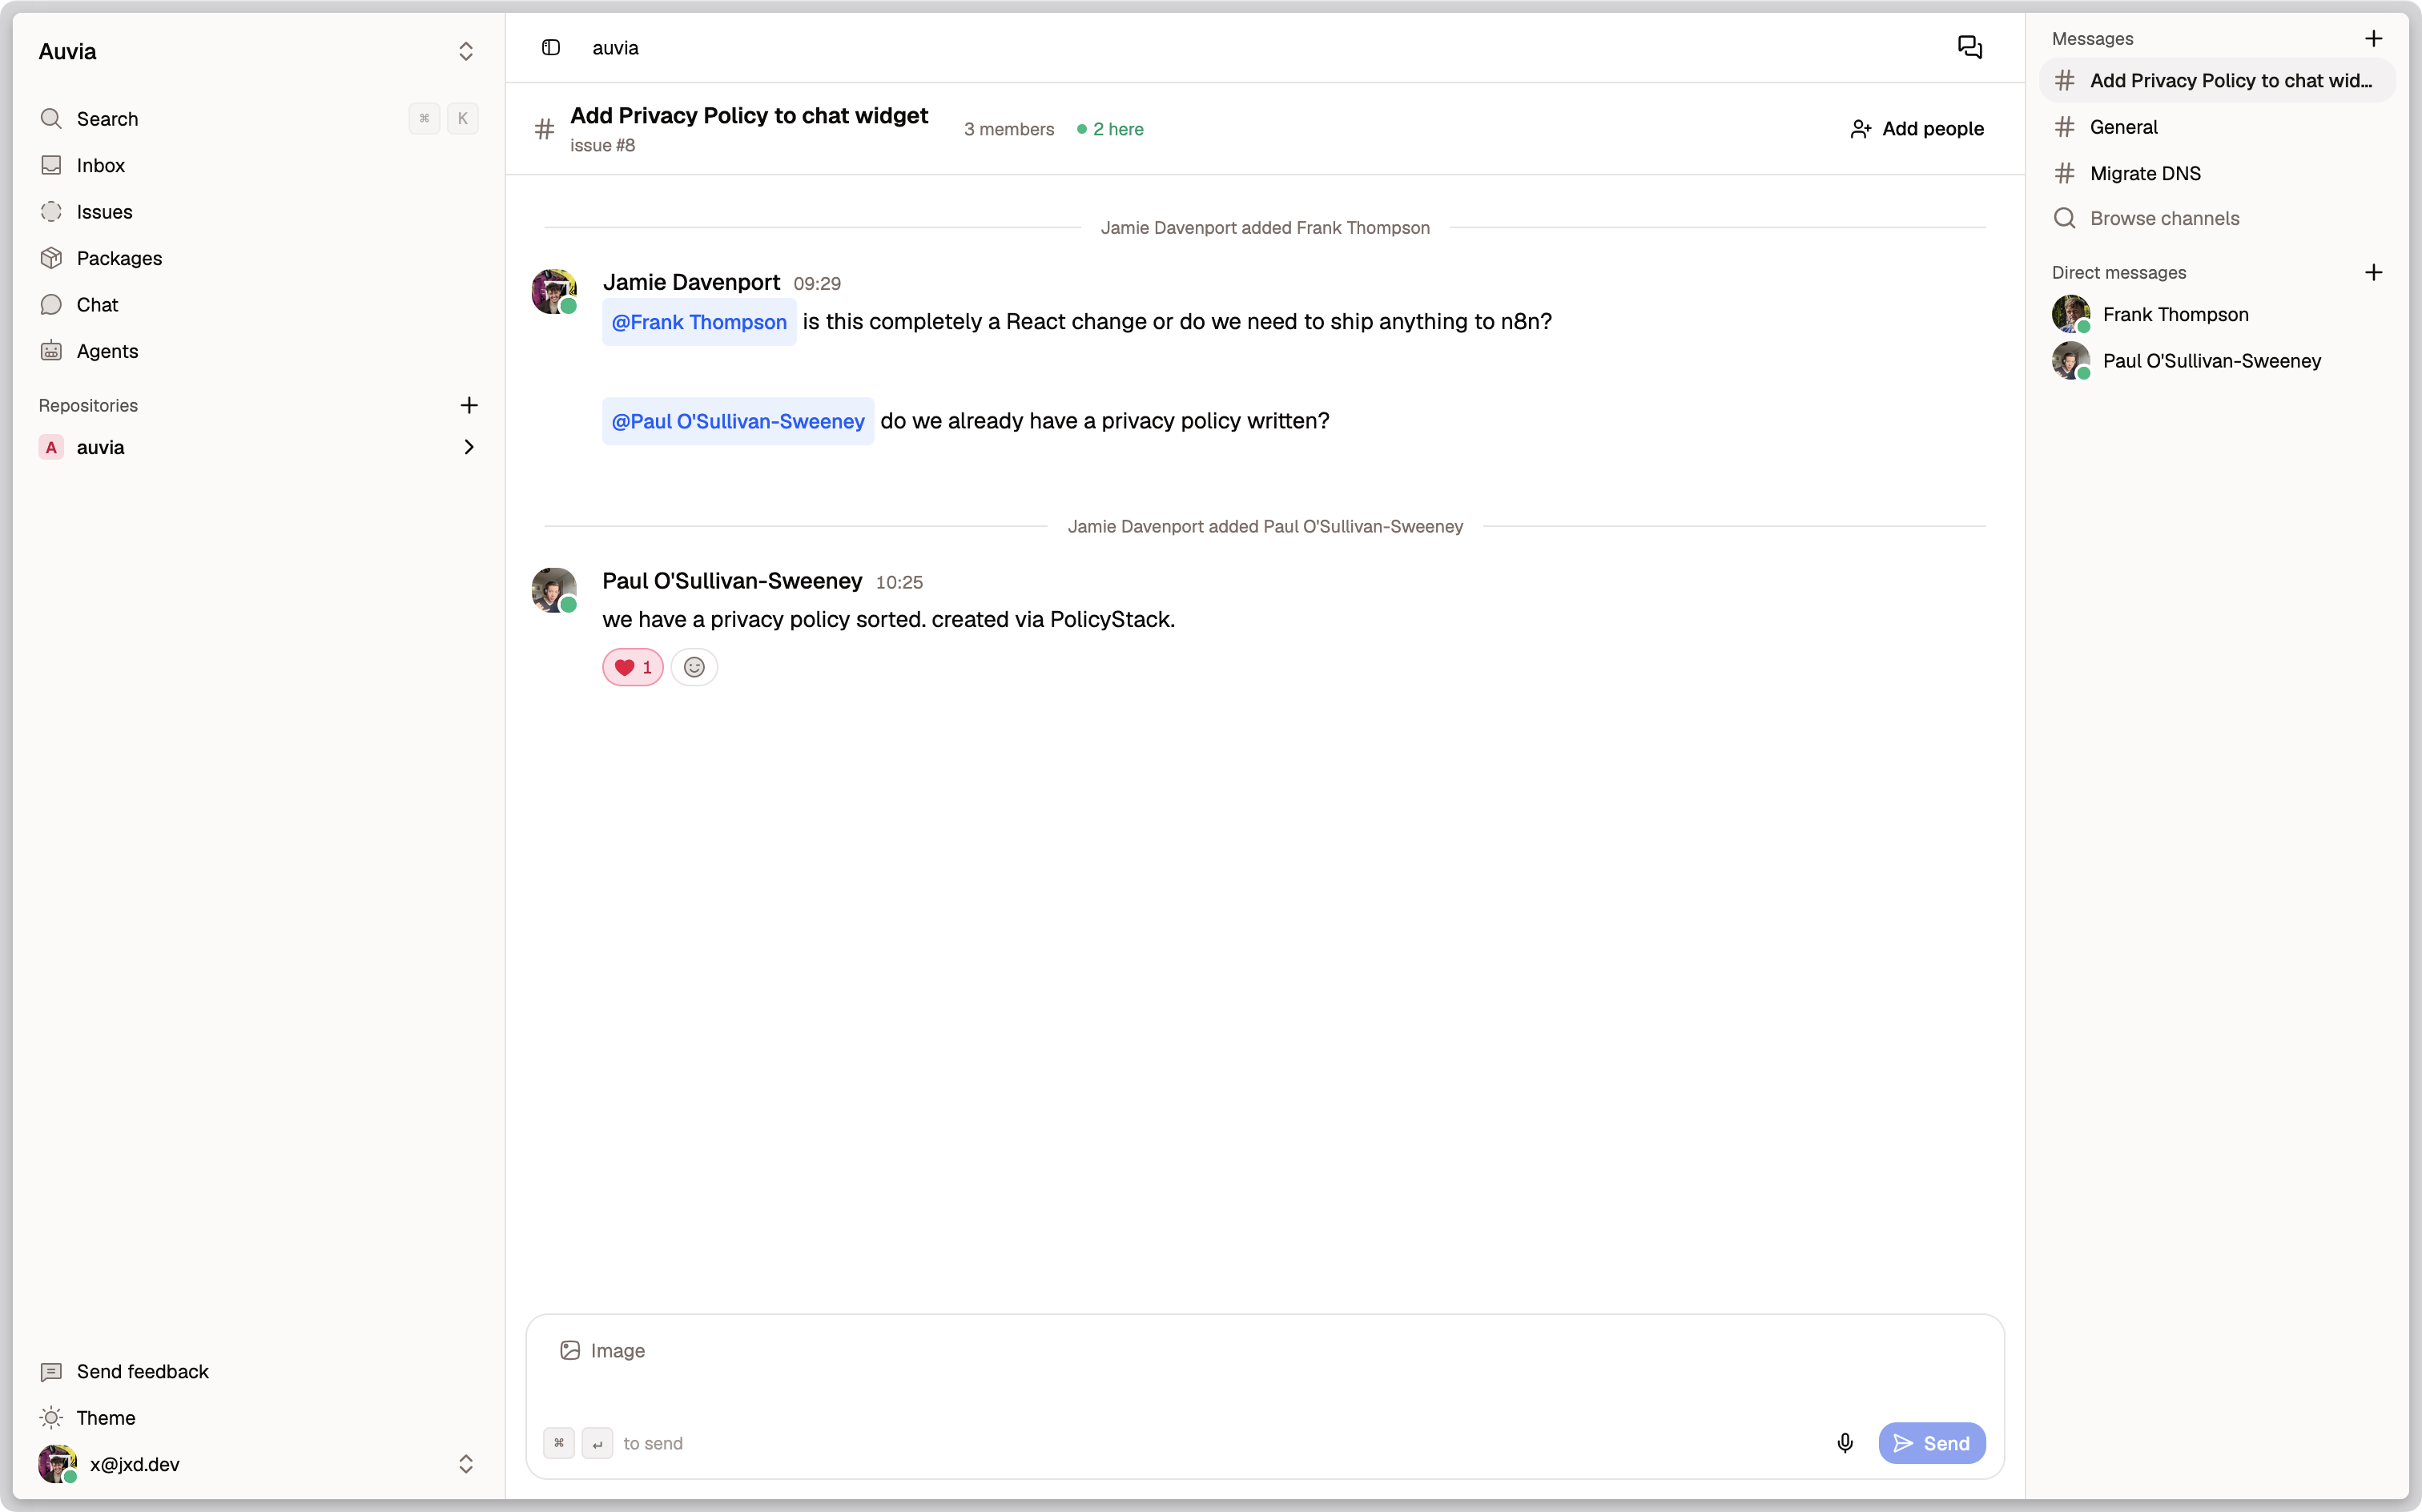
Task: Click the Send button
Action: [x=1932, y=1443]
